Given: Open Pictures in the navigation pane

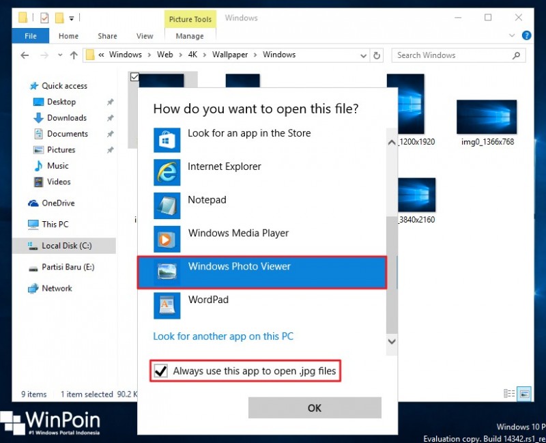Looking at the screenshot, I should click(61, 149).
